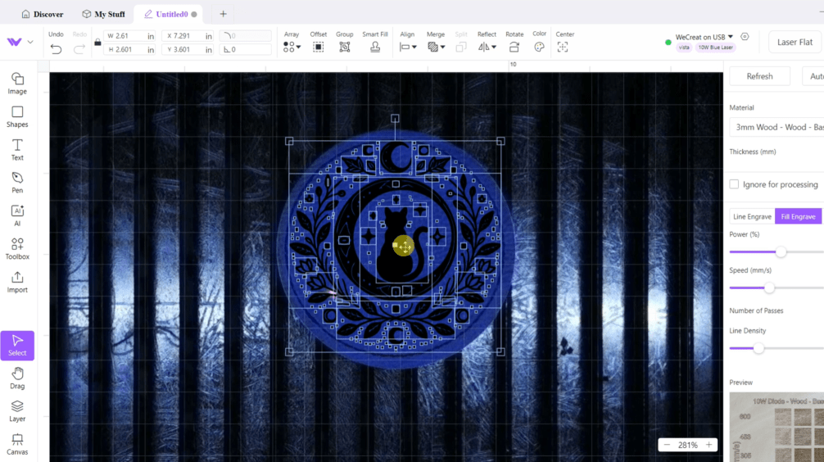Toggle the aspect ratio lock icon
This screenshot has width=824, height=462.
point(97,43)
